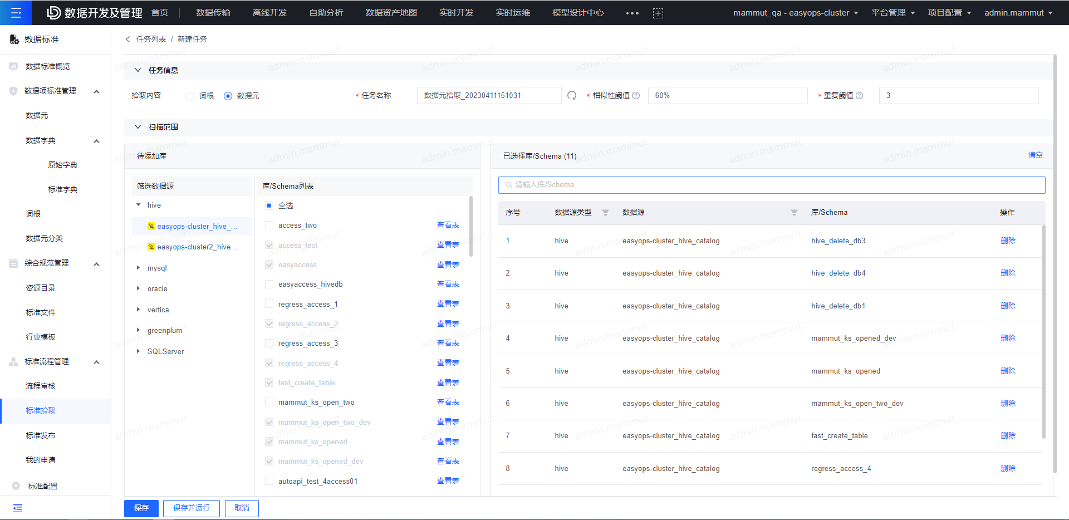This screenshot has width=1069, height=520.
Task: Open the 数据资产地图 top menu
Action: (x=391, y=13)
